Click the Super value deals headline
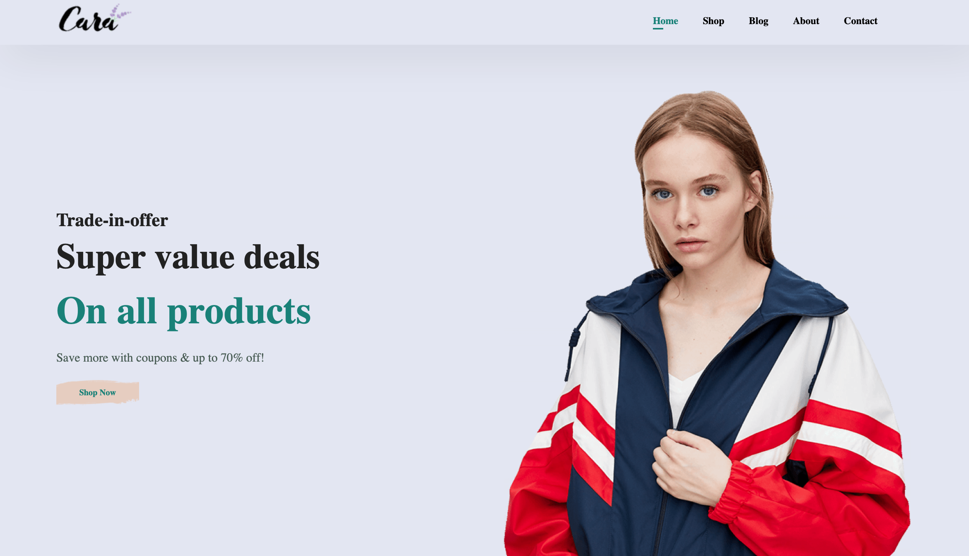This screenshot has width=969, height=556. pos(188,258)
